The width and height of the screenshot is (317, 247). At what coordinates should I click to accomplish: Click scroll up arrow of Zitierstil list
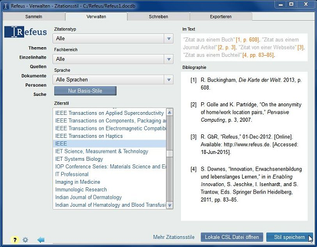point(169,113)
